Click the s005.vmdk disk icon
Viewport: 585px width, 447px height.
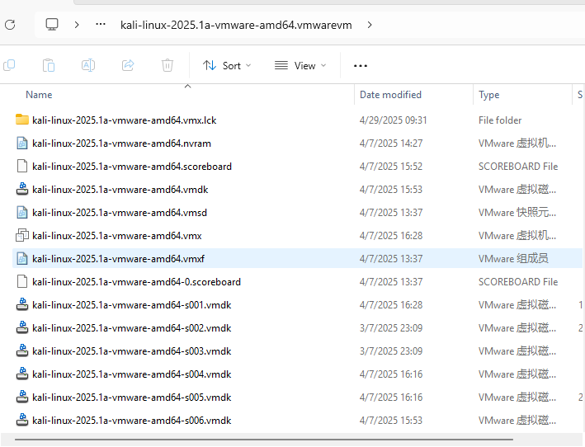pyautogui.click(x=22, y=397)
